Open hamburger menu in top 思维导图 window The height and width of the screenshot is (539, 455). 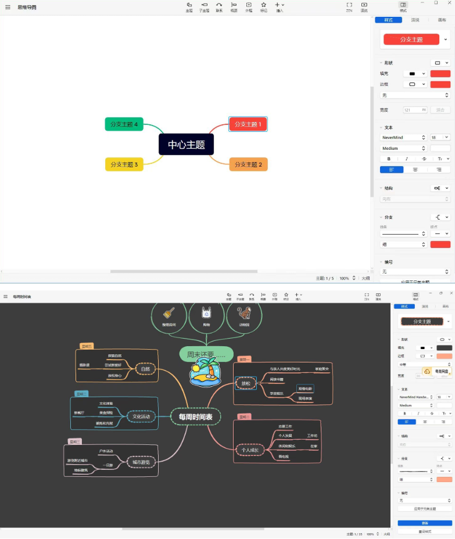pos(8,7)
